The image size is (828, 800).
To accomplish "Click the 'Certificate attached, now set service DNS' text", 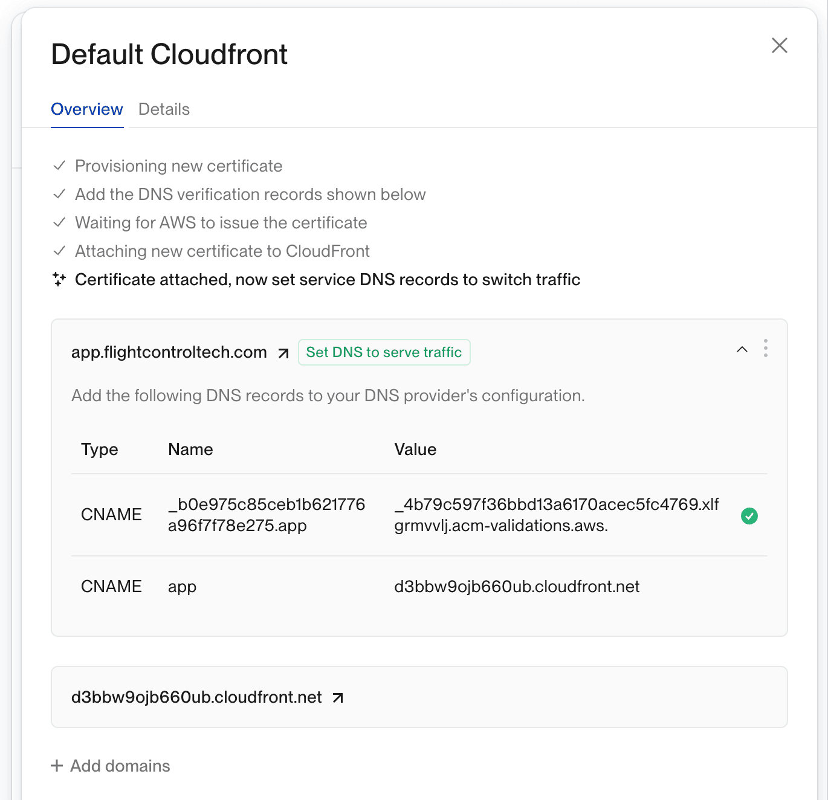I will pyautogui.click(x=328, y=280).
